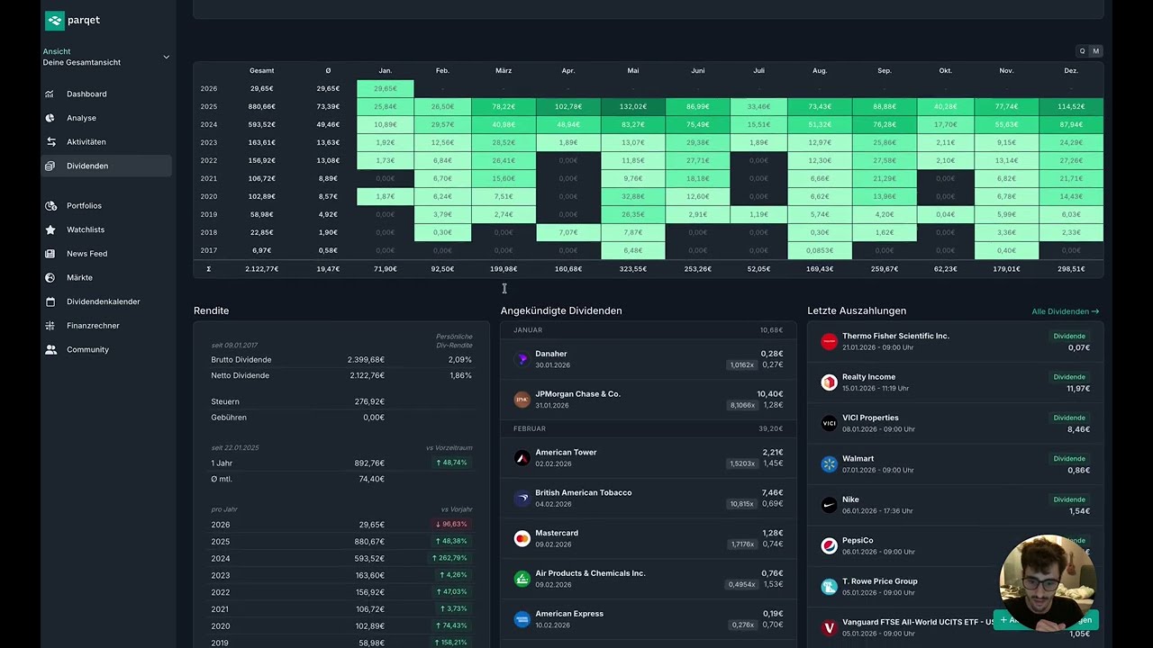Select the 276,92€ Steuern value
This screenshot has height=648, width=1153.
(x=369, y=401)
